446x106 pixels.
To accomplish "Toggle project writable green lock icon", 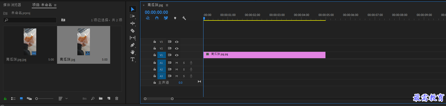I will 5,99.
